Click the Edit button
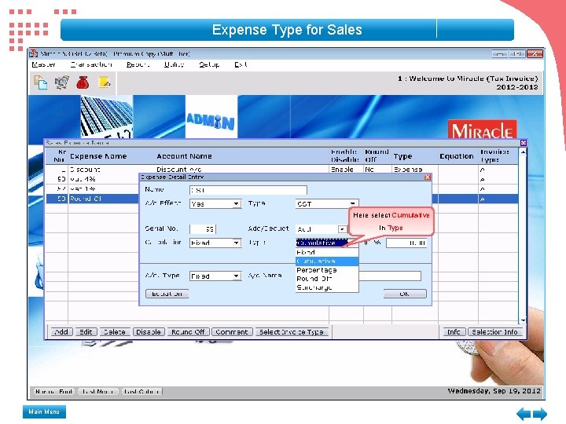 86,332
